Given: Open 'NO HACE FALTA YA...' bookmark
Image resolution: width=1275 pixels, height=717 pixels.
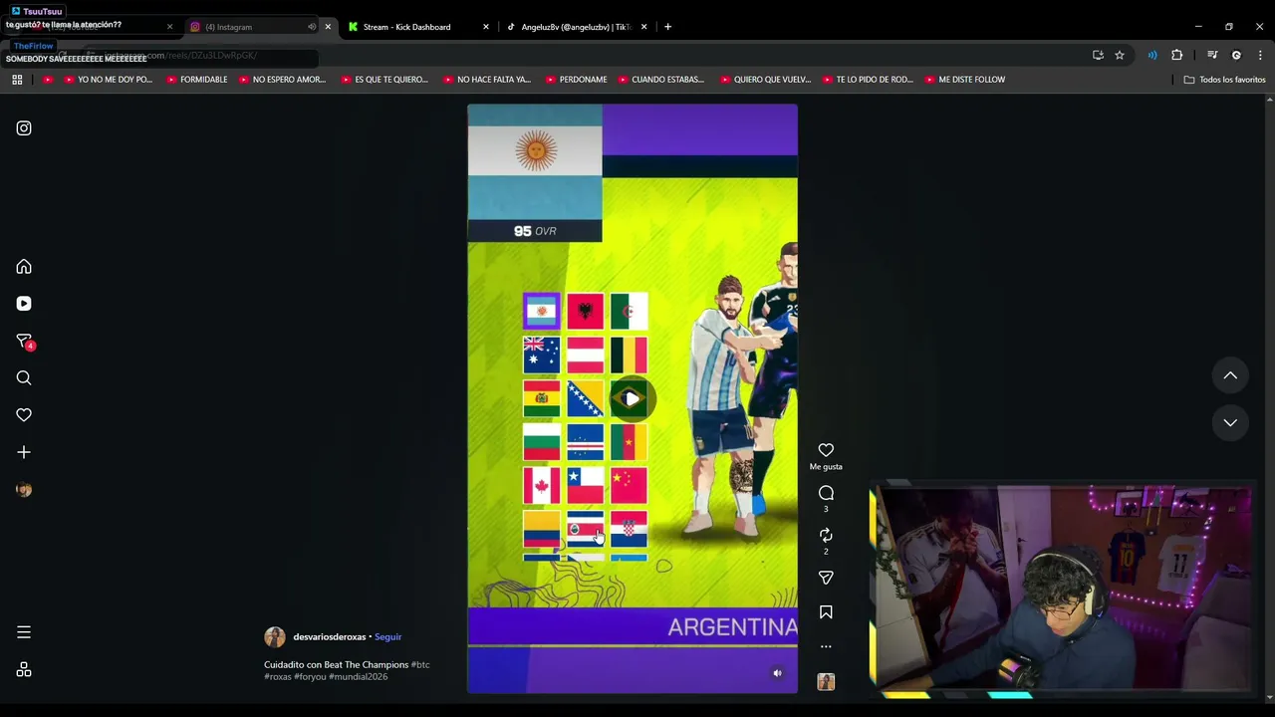Looking at the screenshot, I should (x=487, y=80).
